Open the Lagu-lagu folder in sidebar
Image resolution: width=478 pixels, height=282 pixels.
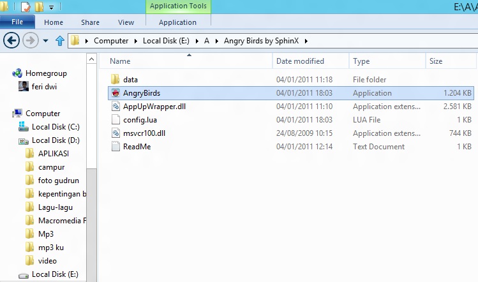[x=55, y=207]
